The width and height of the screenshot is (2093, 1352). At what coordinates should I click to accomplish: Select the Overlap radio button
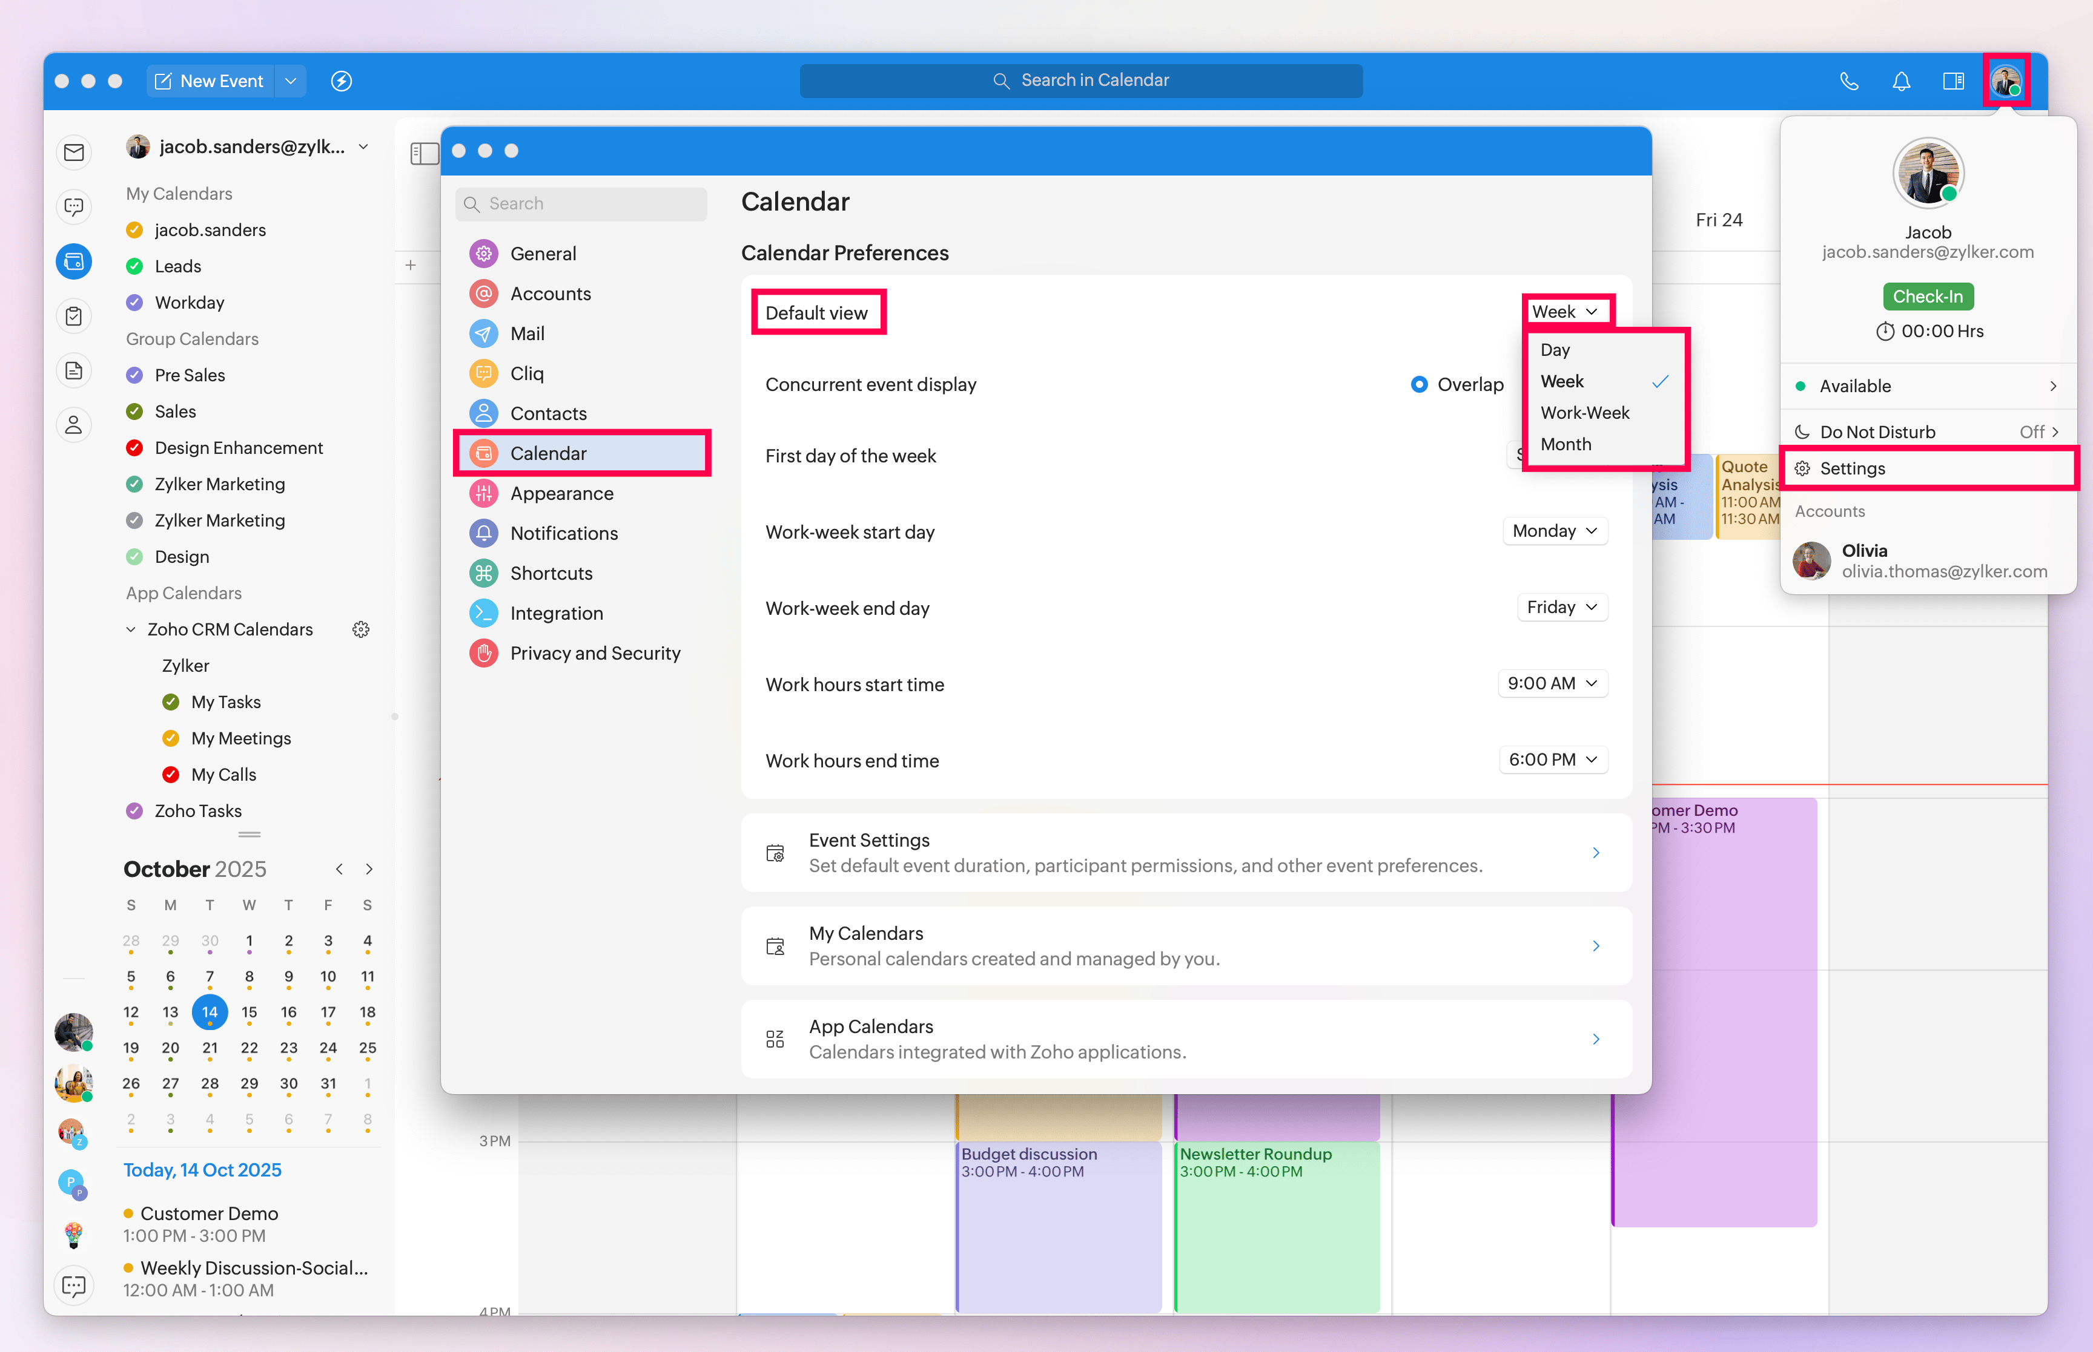click(x=1418, y=384)
